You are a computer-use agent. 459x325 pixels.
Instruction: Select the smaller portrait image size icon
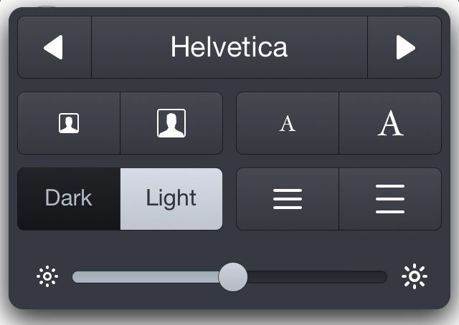(x=69, y=123)
